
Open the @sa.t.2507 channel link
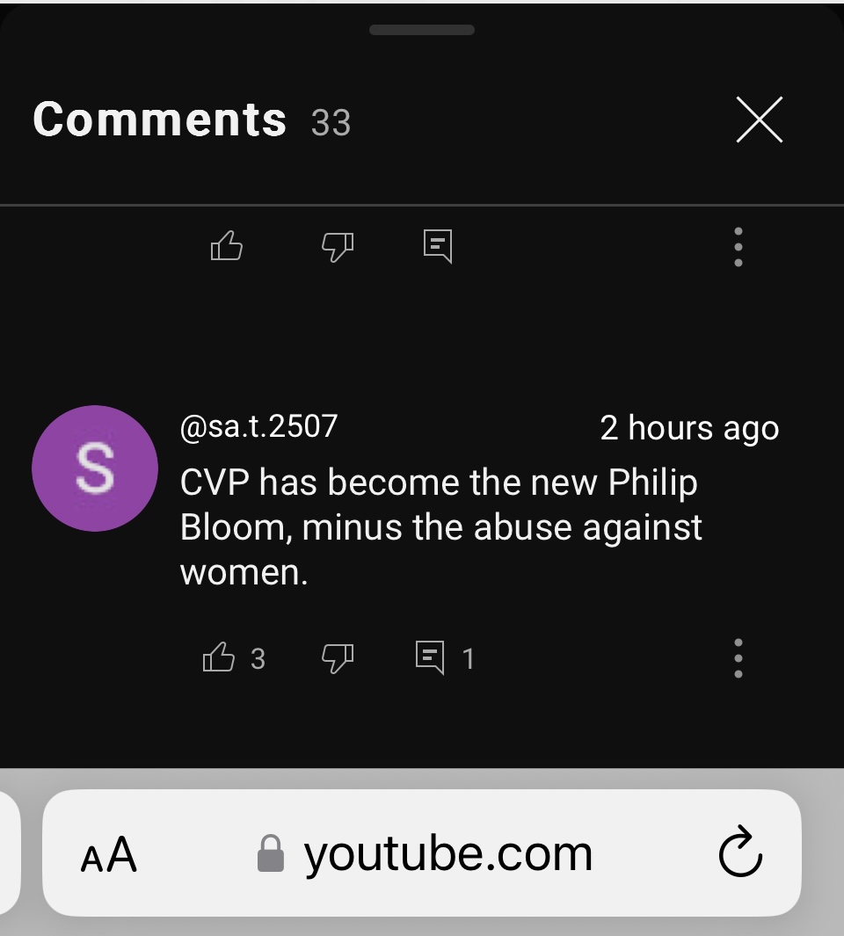[258, 427]
